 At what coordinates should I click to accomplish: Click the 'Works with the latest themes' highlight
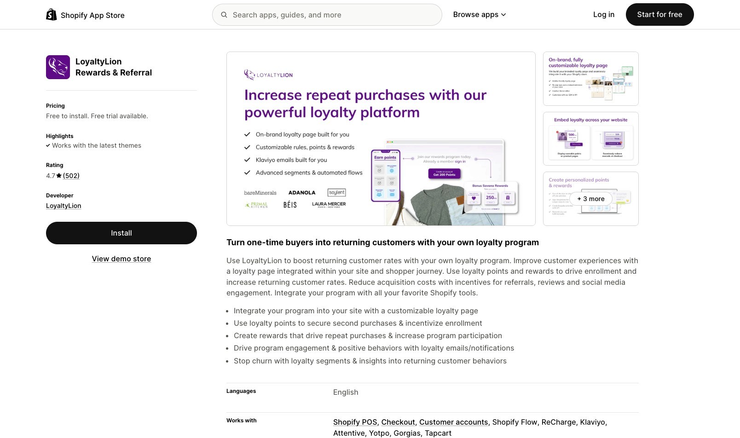pyautogui.click(x=93, y=145)
